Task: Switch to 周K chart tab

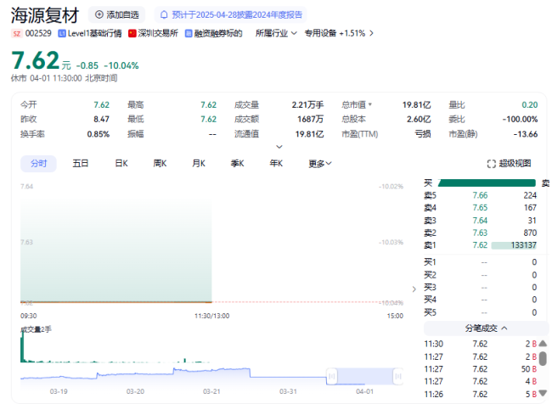Action: tap(160, 164)
